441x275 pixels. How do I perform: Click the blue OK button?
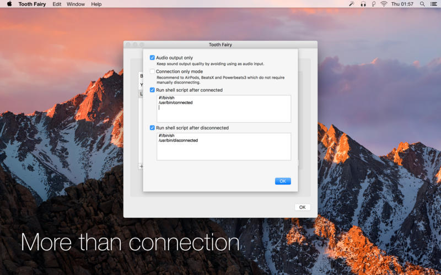[283, 181]
